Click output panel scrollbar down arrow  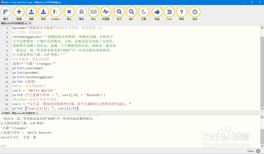(x=262, y=146)
